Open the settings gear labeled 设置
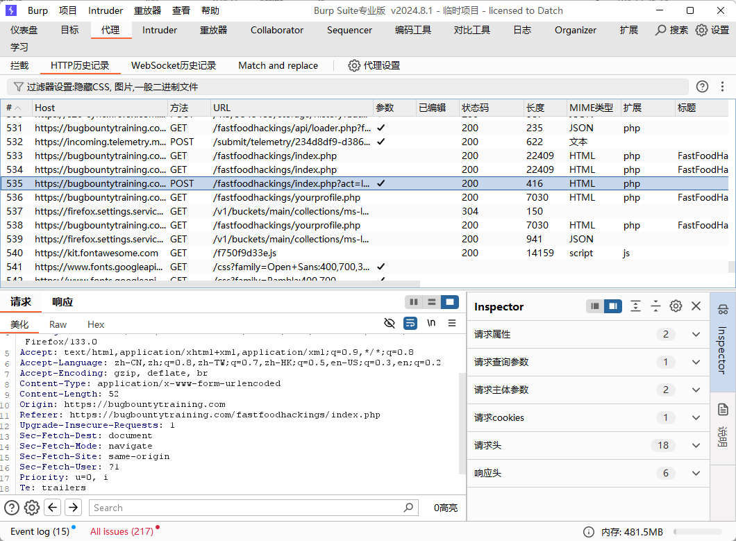 [701, 30]
